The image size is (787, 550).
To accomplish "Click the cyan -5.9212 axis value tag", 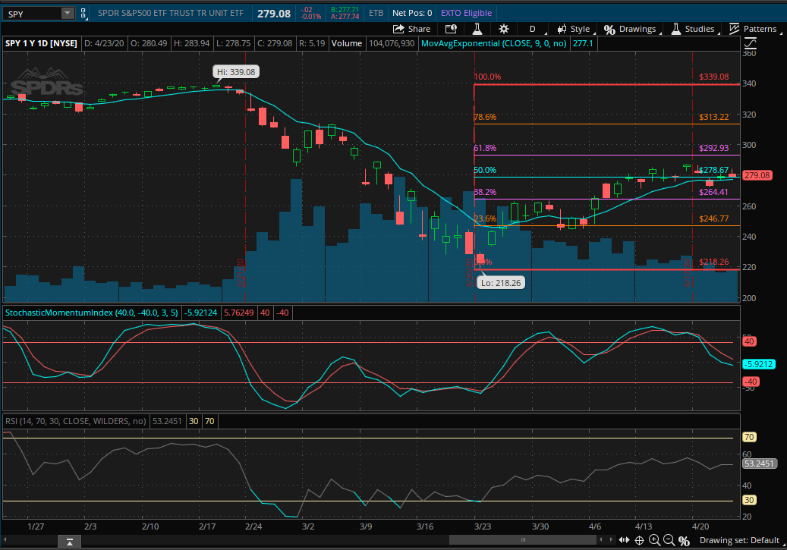I will tap(758, 364).
